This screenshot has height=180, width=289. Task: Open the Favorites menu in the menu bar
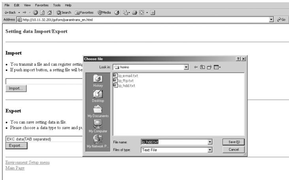[x=42, y=5]
